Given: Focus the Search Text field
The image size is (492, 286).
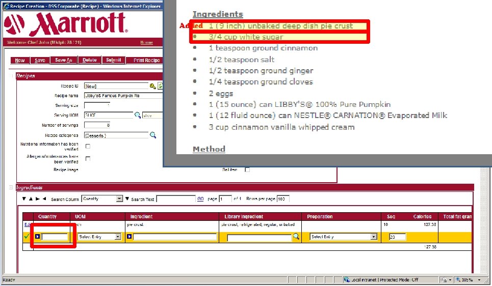Looking at the screenshot, I should point(176,198).
